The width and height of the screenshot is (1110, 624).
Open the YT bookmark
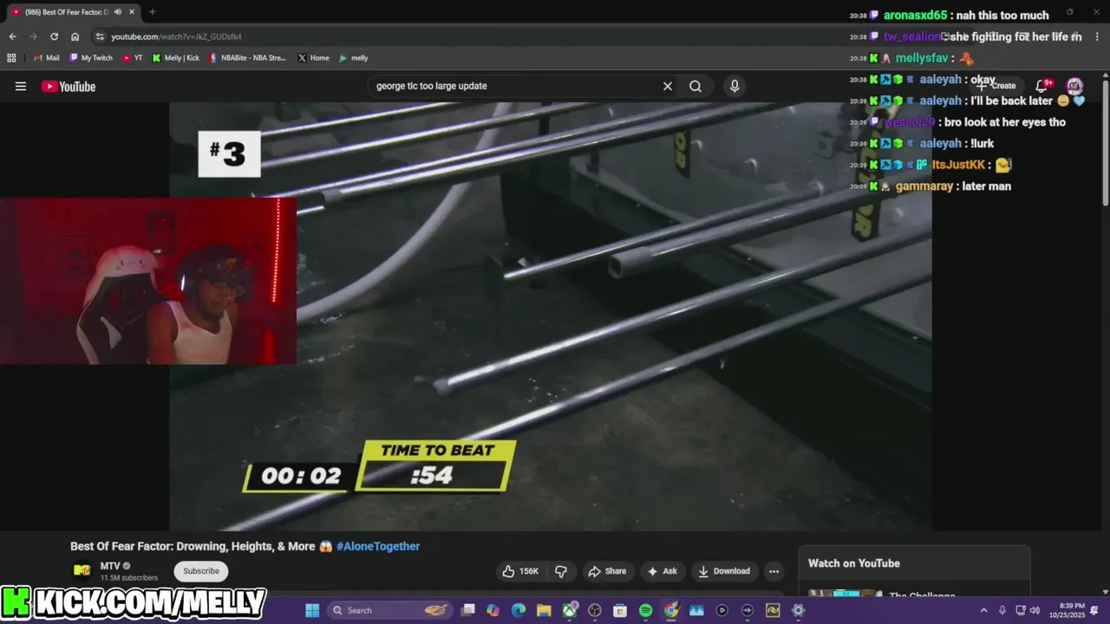coord(133,58)
